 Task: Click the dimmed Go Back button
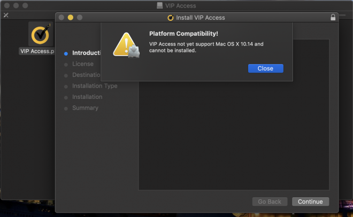pyautogui.click(x=270, y=201)
